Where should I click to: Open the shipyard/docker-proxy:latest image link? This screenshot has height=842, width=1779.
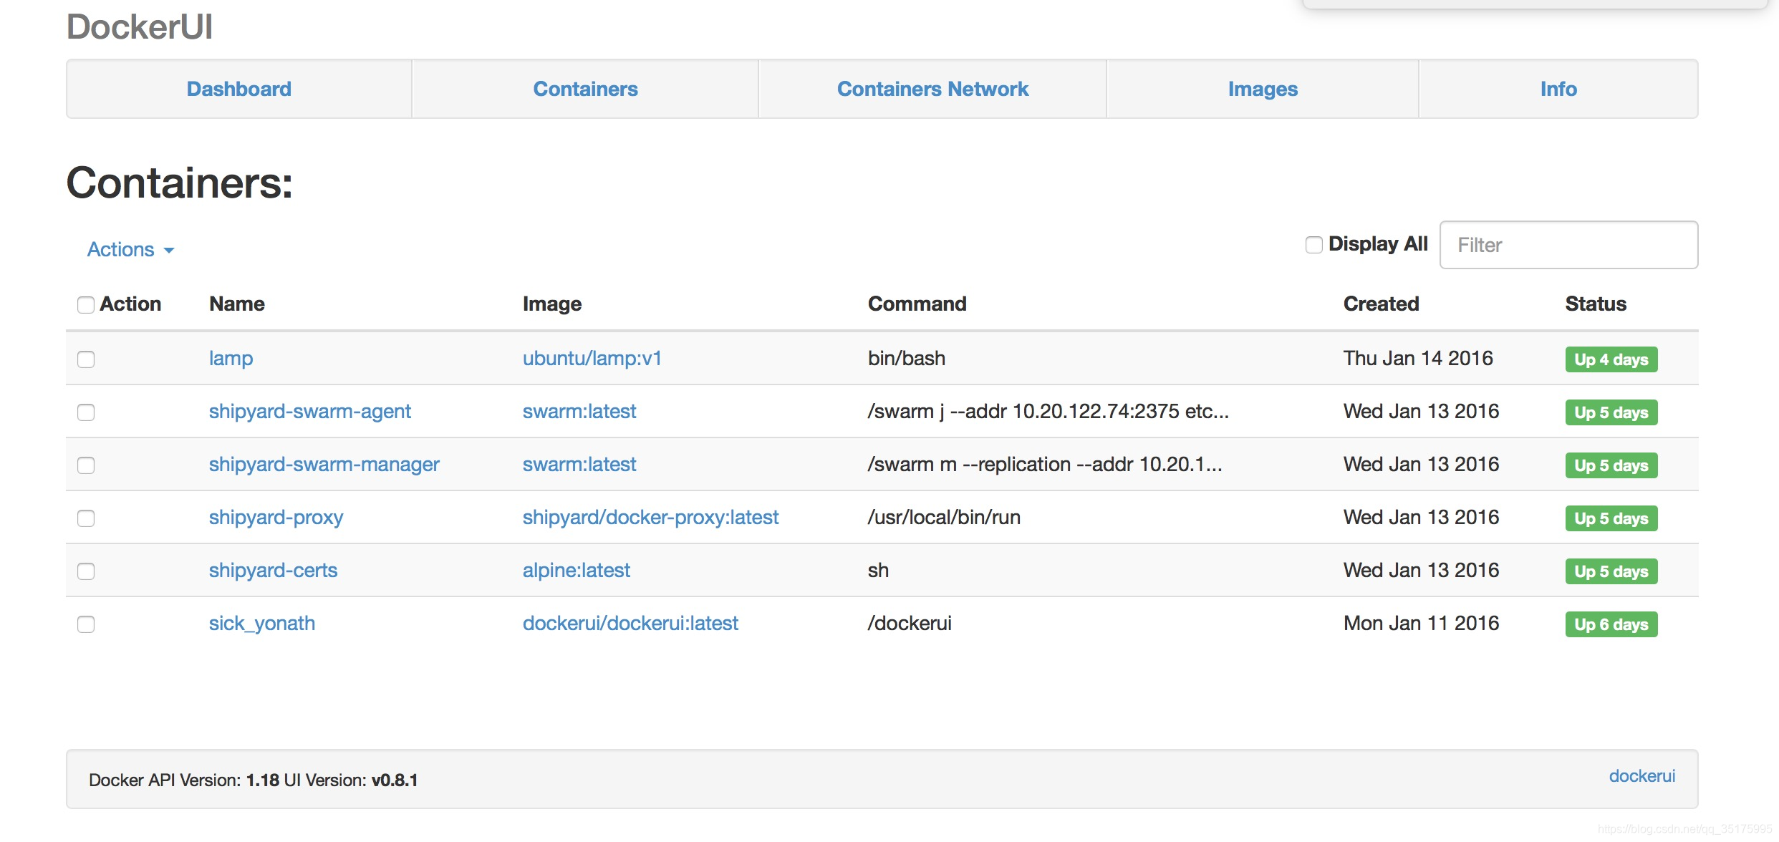tap(650, 517)
